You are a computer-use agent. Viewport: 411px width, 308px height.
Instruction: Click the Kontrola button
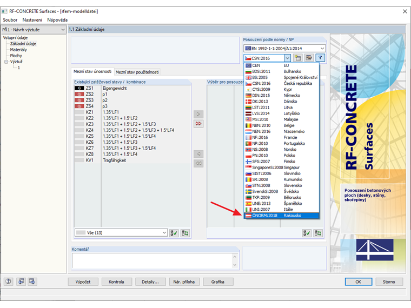pyautogui.click(x=116, y=282)
